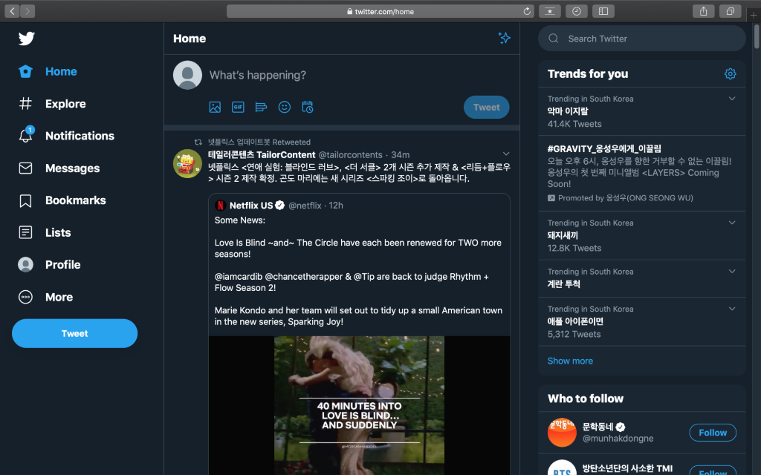Click the sparkle top tweets icon
761x475 pixels.
505,38
